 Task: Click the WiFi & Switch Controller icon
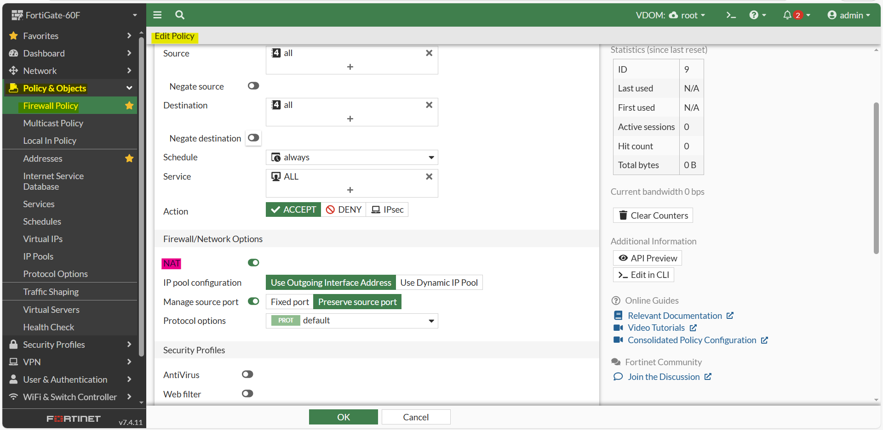pyautogui.click(x=13, y=397)
